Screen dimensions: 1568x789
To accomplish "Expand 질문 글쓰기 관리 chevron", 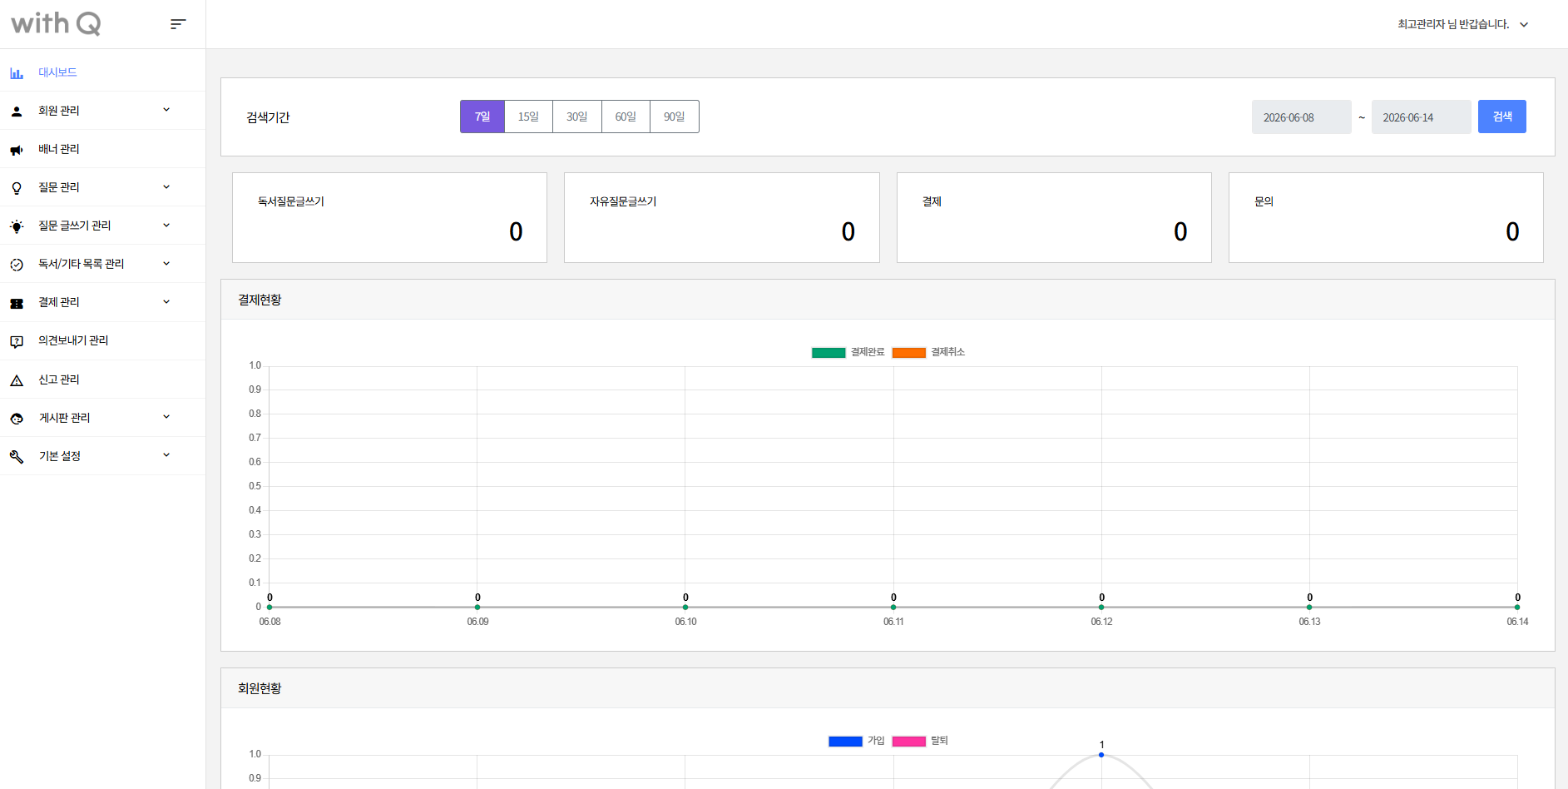I will [166, 226].
